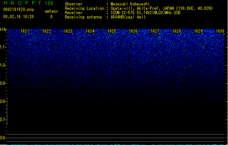The image size is (228, 145).
Task: Select the 1623 time label
Action: click(x=68, y=31)
